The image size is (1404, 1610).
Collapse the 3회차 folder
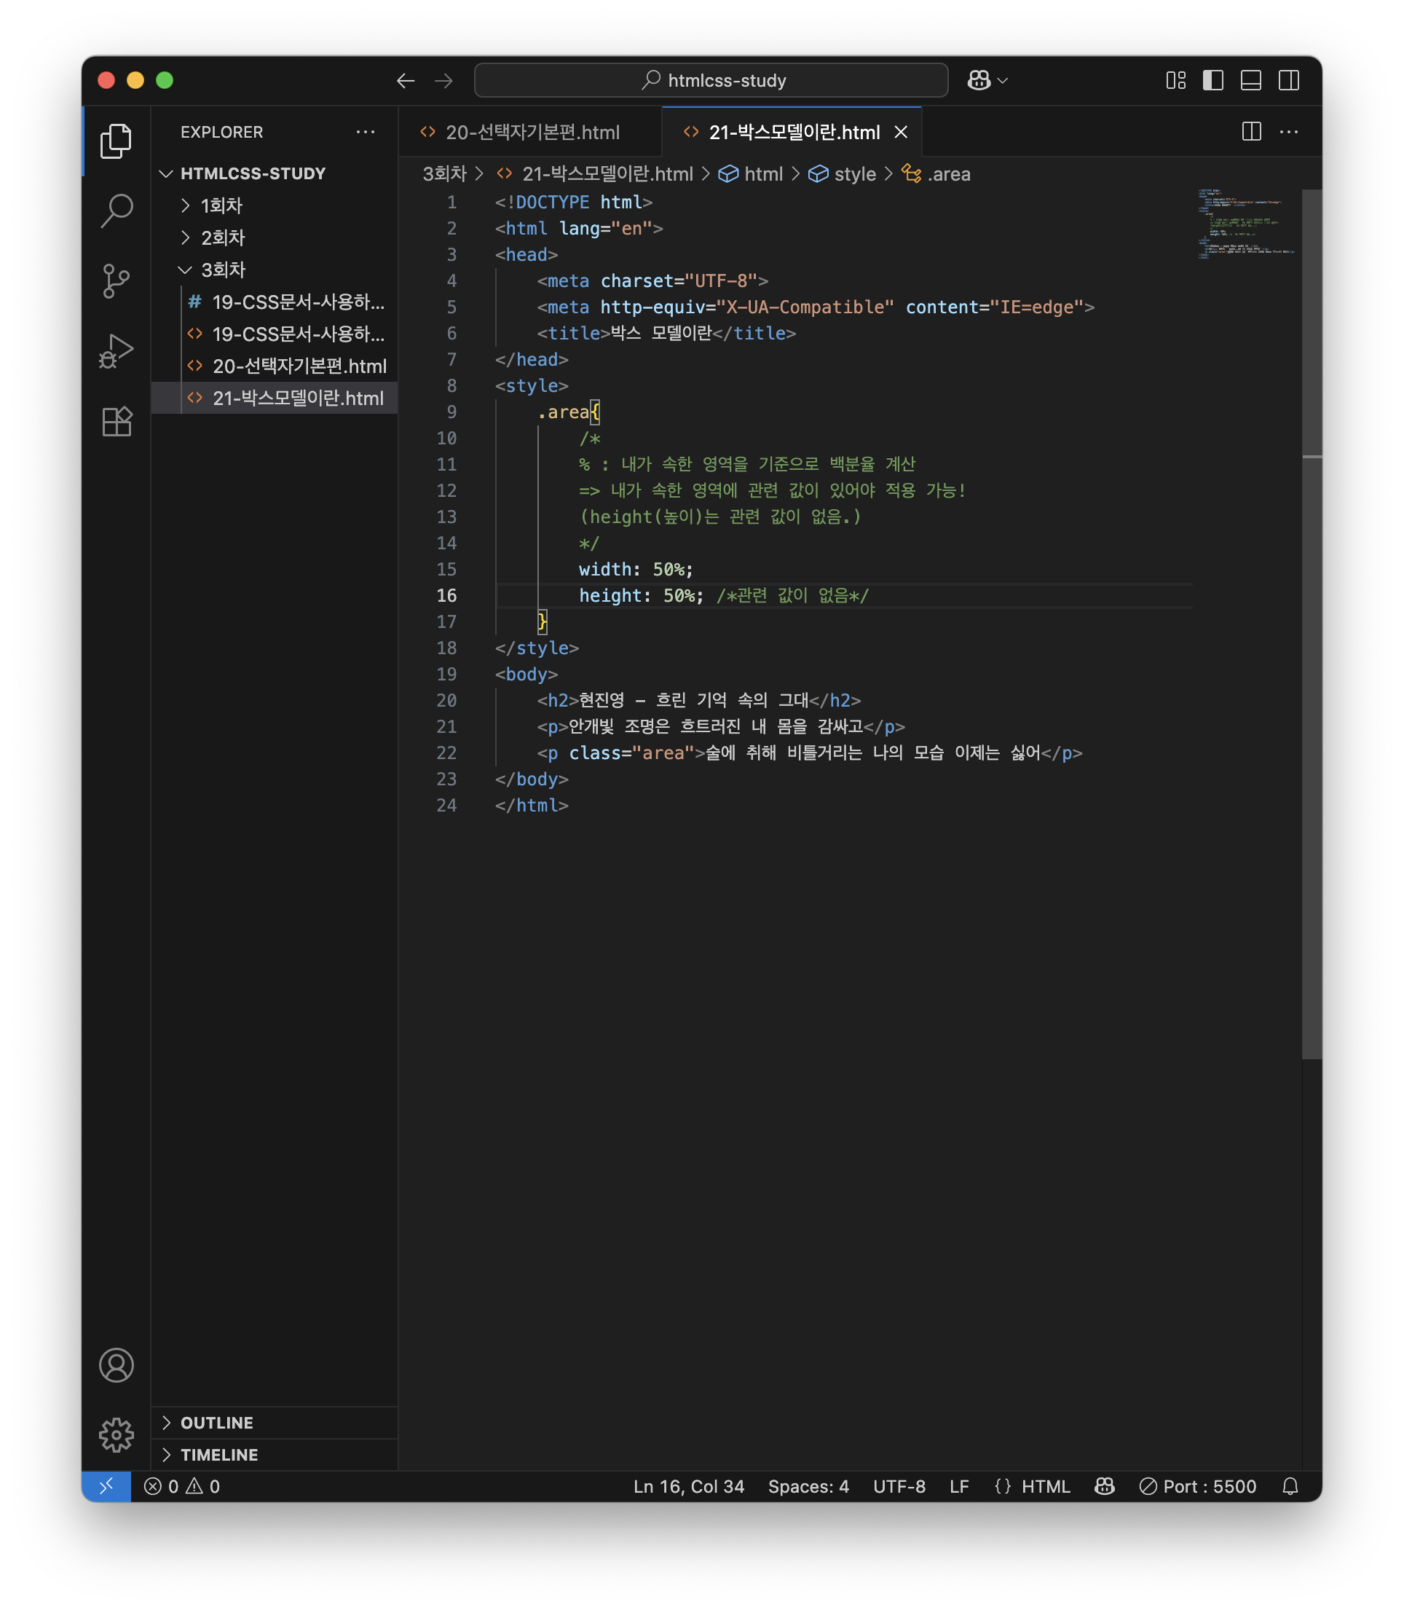click(223, 270)
